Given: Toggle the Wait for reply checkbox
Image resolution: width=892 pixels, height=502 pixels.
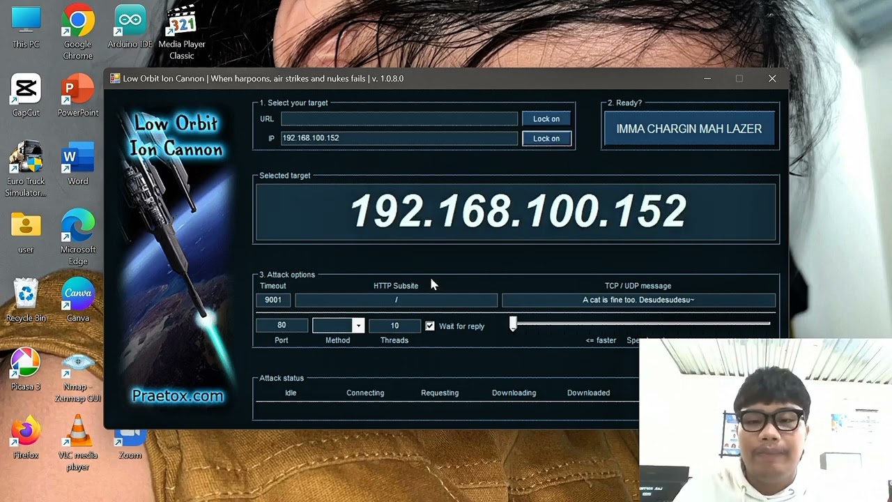Looking at the screenshot, I should pyautogui.click(x=430, y=326).
